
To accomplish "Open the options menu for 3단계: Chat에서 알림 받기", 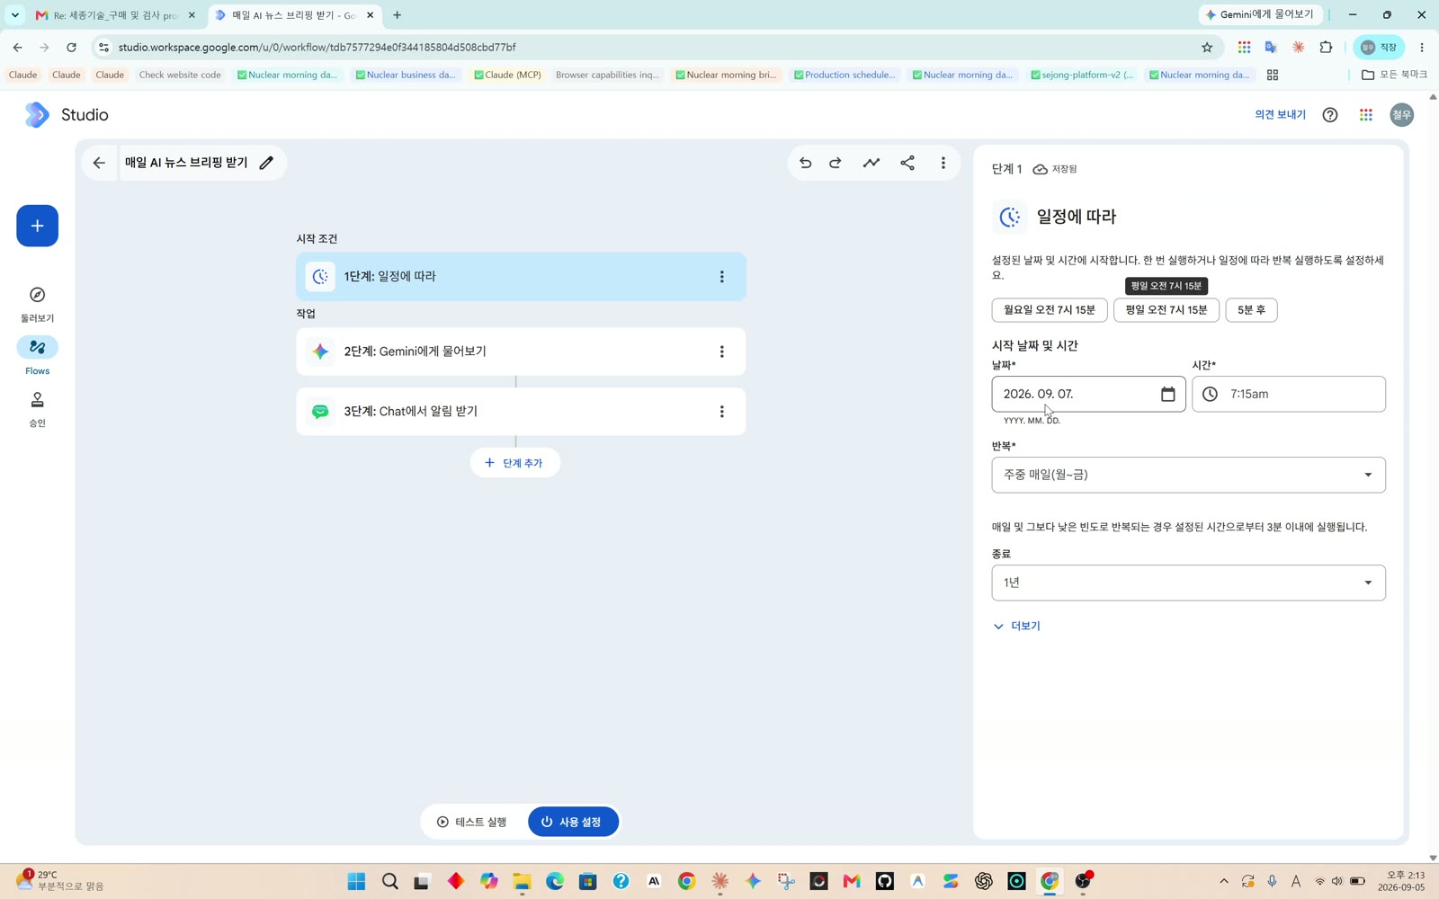I will click(721, 412).
